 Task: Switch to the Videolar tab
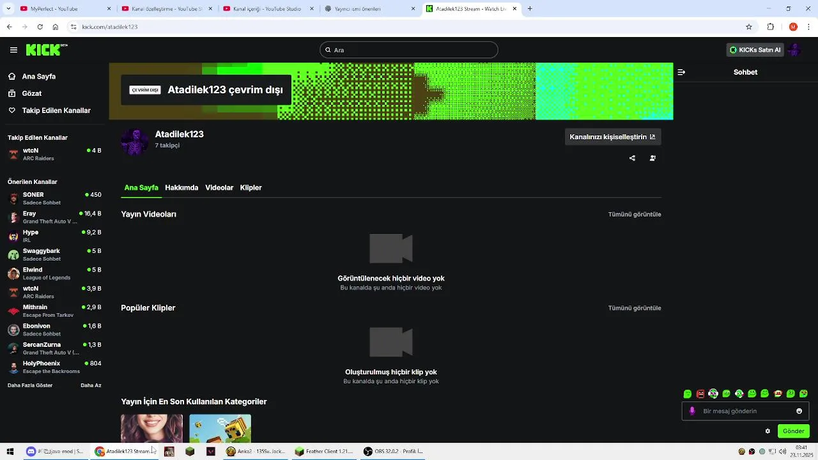219,188
